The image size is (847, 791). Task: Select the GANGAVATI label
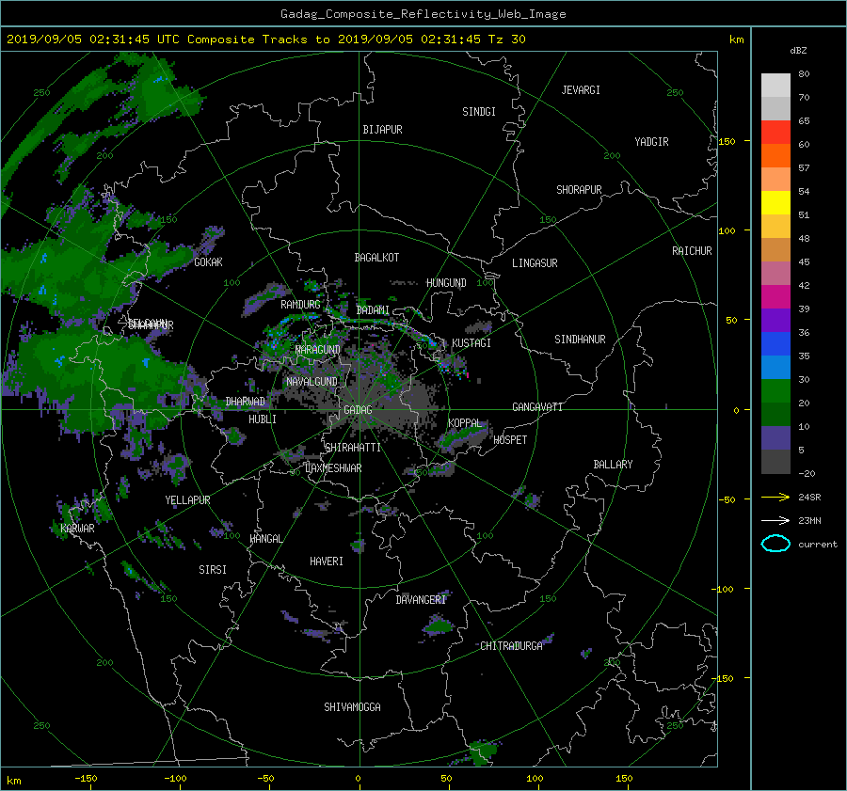click(x=537, y=407)
